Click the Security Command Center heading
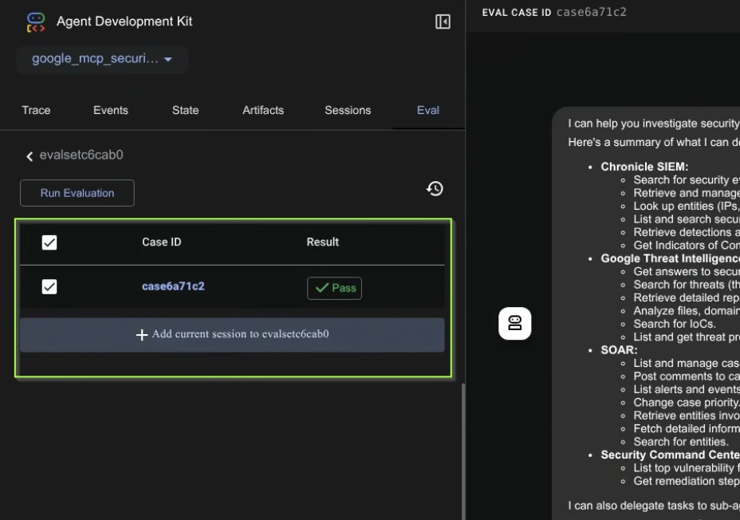This screenshot has width=740, height=520. point(670,455)
